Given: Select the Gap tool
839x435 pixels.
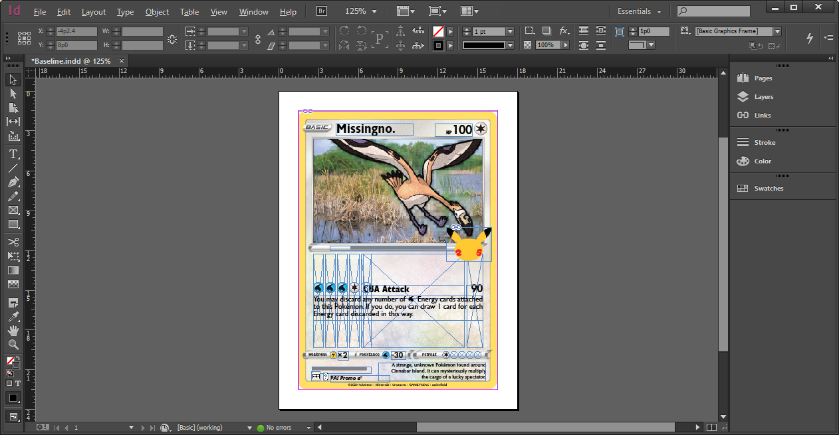Looking at the screenshot, I should (13, 122).
